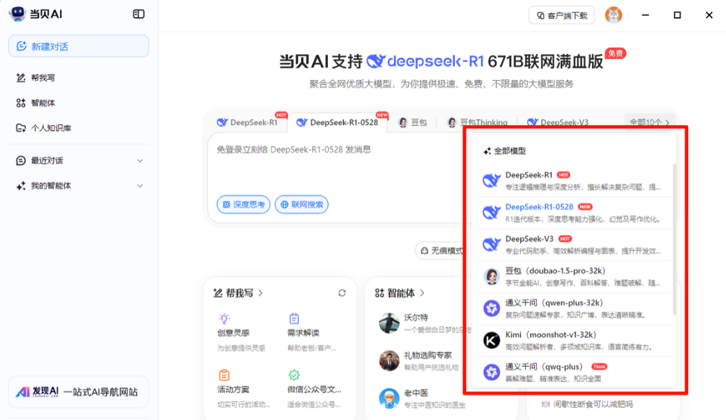Viewport: 726px width, 420px height.
Task: Select DeepSeek-R1-0528 from the model list
Action: pyautogui.click(x=574, y=213)
